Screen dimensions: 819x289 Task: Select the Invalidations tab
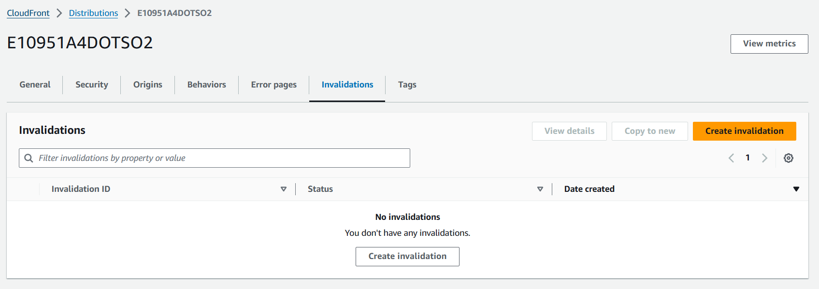click(x=347, y=85)
